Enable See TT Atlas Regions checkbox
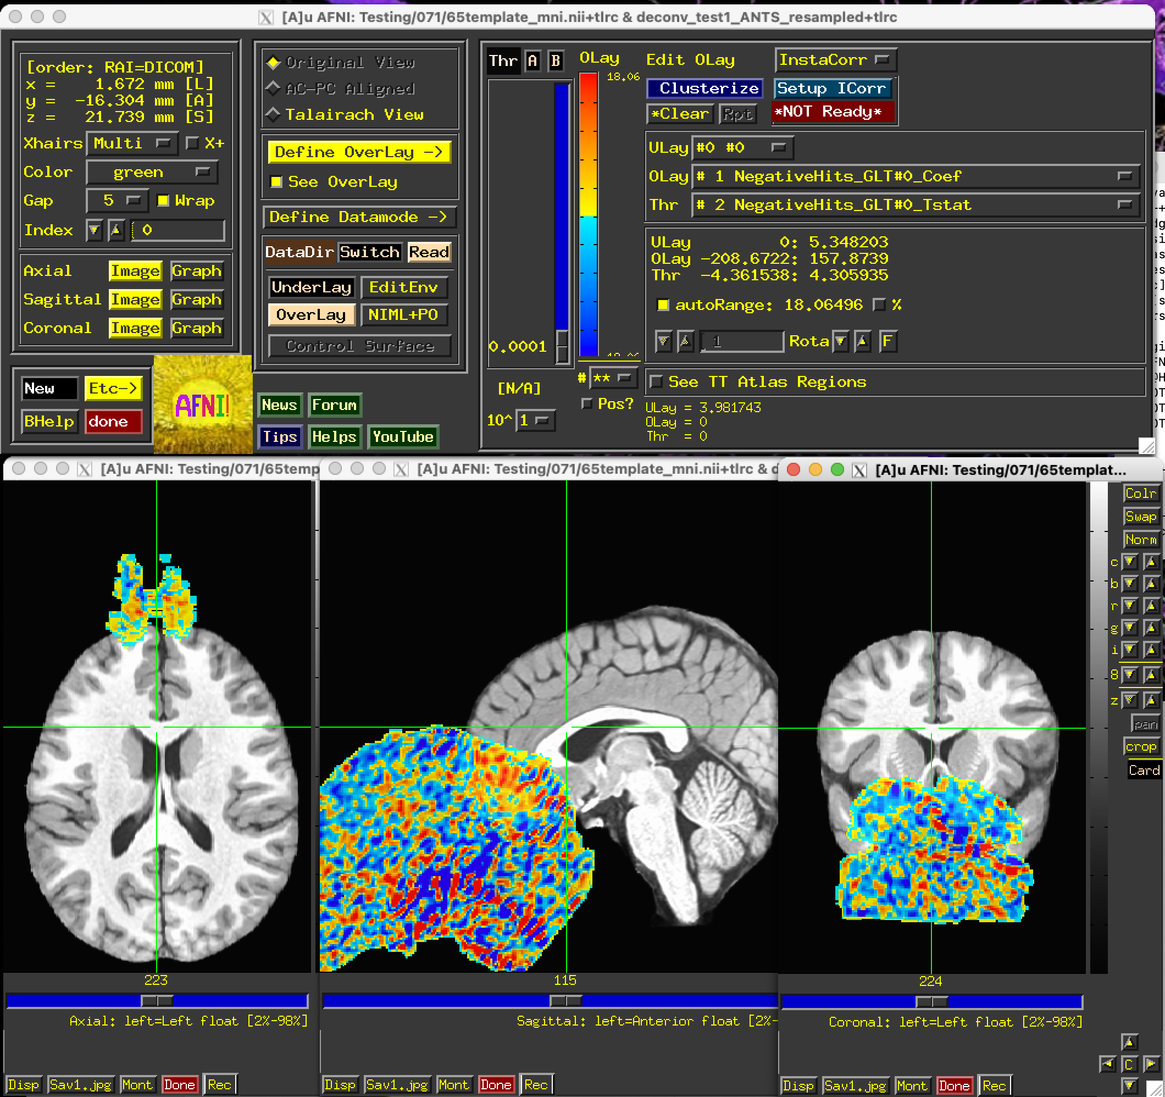The height and width of the screenshot is (1097, 1165). click(x=657, y=382)
